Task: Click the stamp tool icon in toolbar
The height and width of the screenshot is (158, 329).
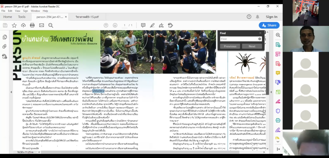Action: pyautogui.click(x=170, y=25)
